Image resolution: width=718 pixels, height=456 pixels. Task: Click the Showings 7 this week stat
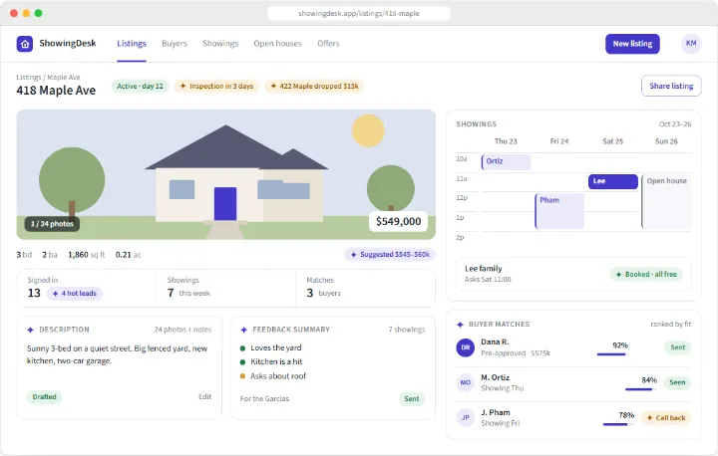pyautogui.click(x=225, y=288)
